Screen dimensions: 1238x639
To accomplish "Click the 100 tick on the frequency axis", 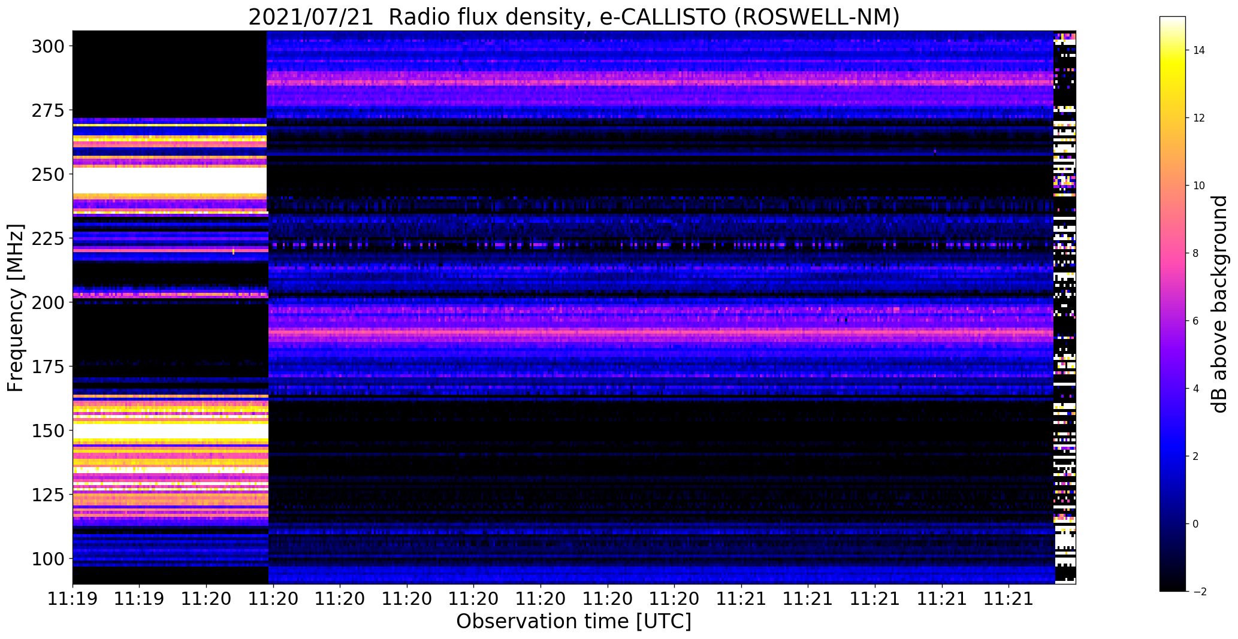I will click(x=49, y=559).
